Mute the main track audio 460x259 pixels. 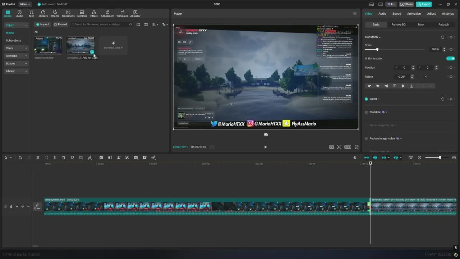pyautogui.click(x=23, y=206)
